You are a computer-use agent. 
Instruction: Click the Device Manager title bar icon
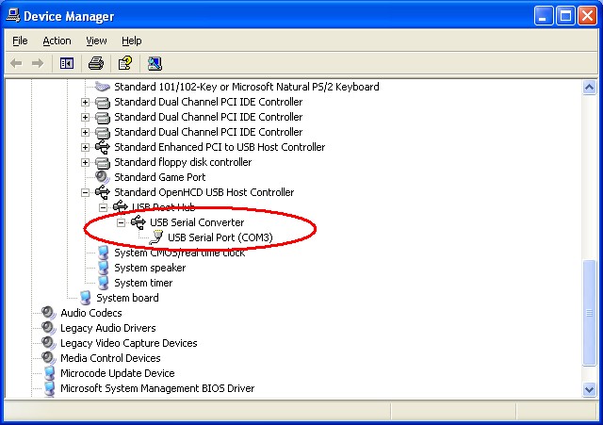[x=13, y=15]
